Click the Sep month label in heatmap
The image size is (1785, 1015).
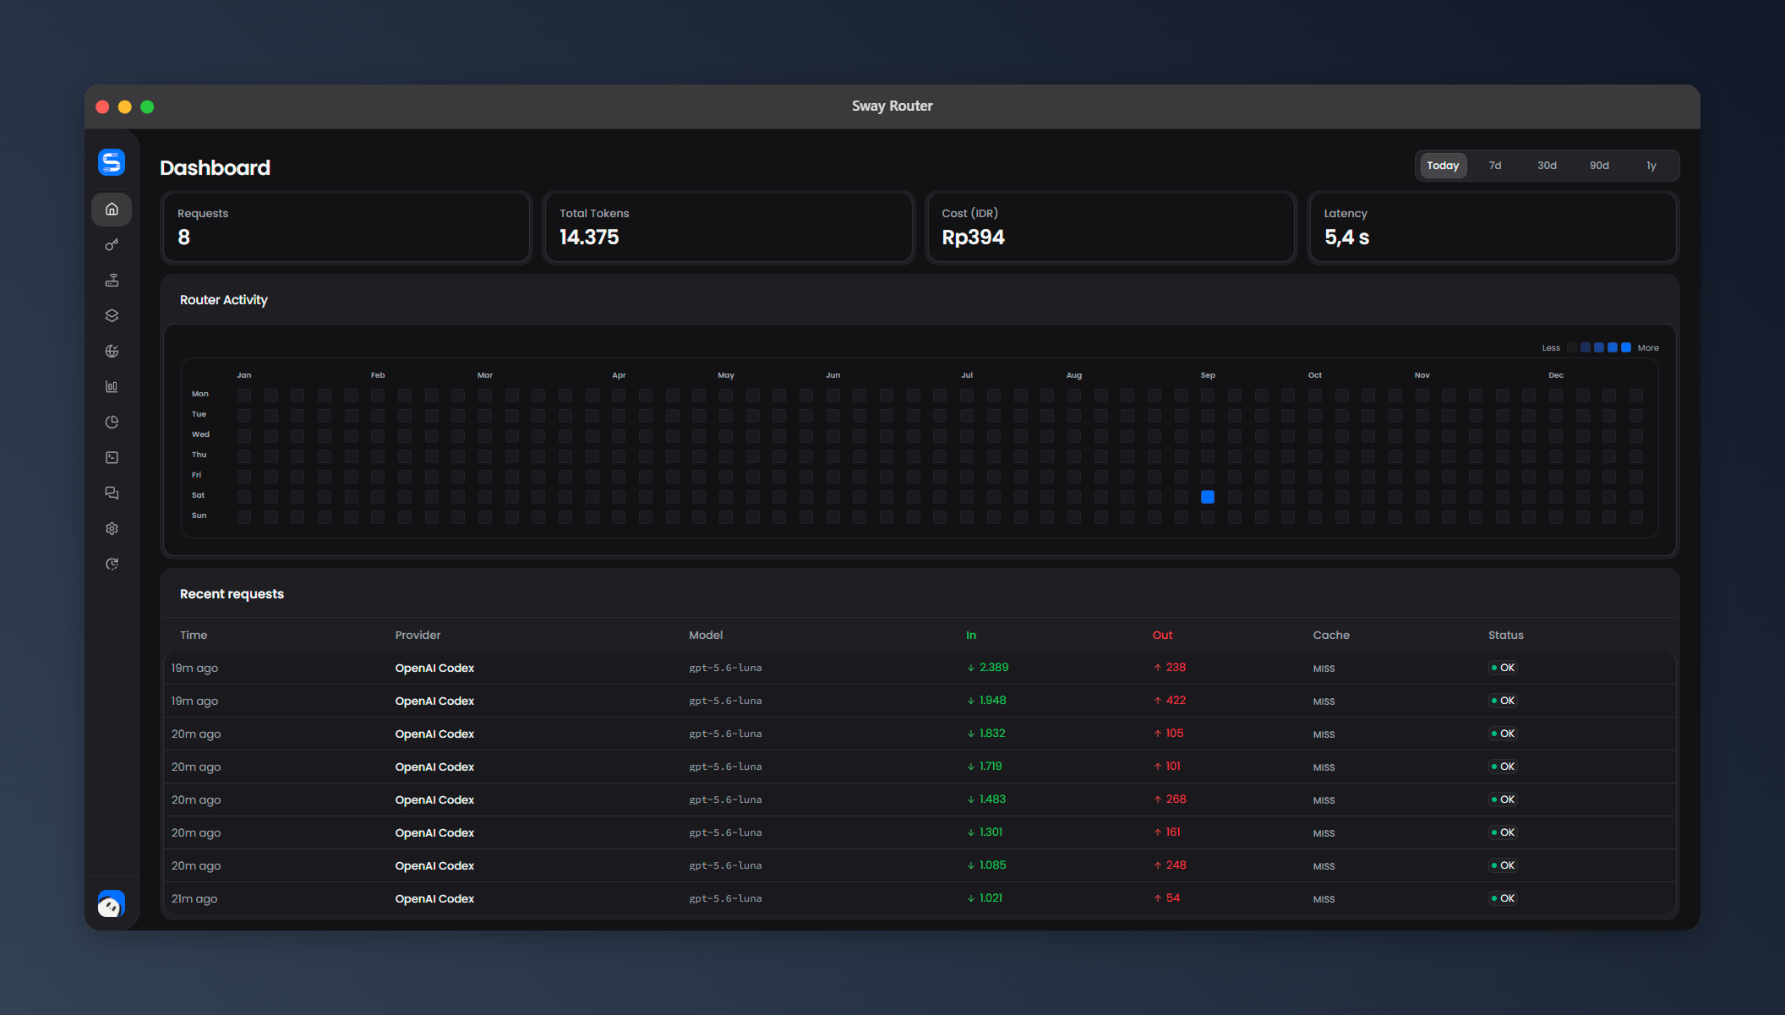pyautogui.click(x=1208, y=375)
